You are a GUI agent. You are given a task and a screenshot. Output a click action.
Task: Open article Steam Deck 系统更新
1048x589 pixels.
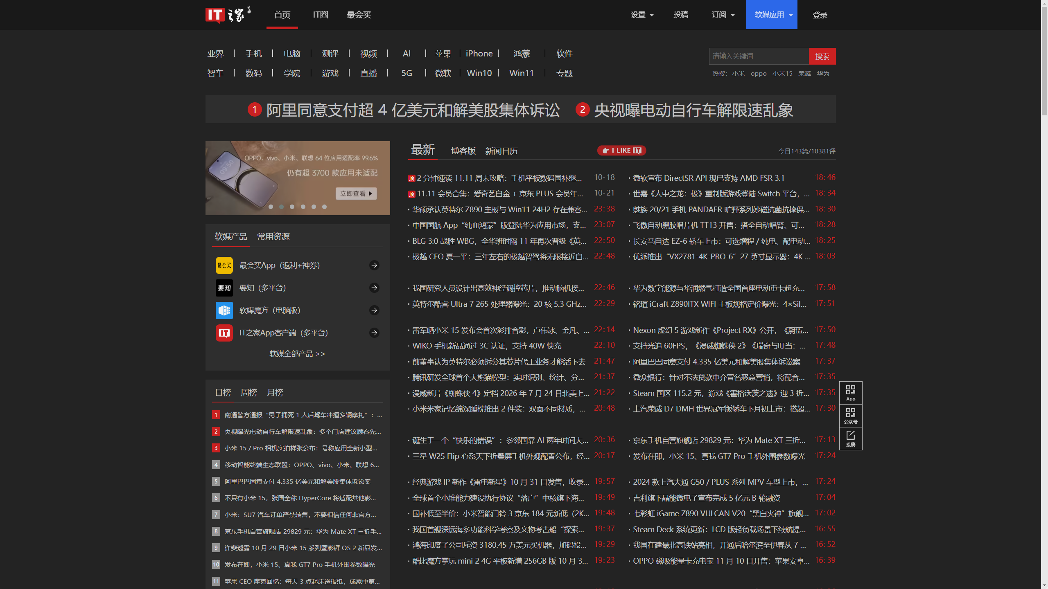719,530
